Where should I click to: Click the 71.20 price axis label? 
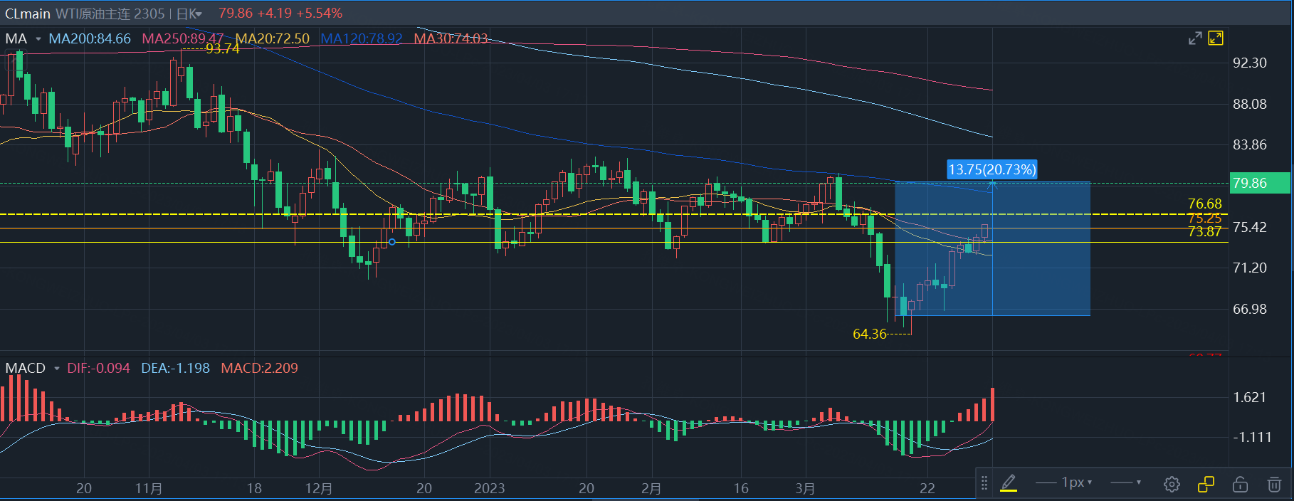tap(1250, 268)
